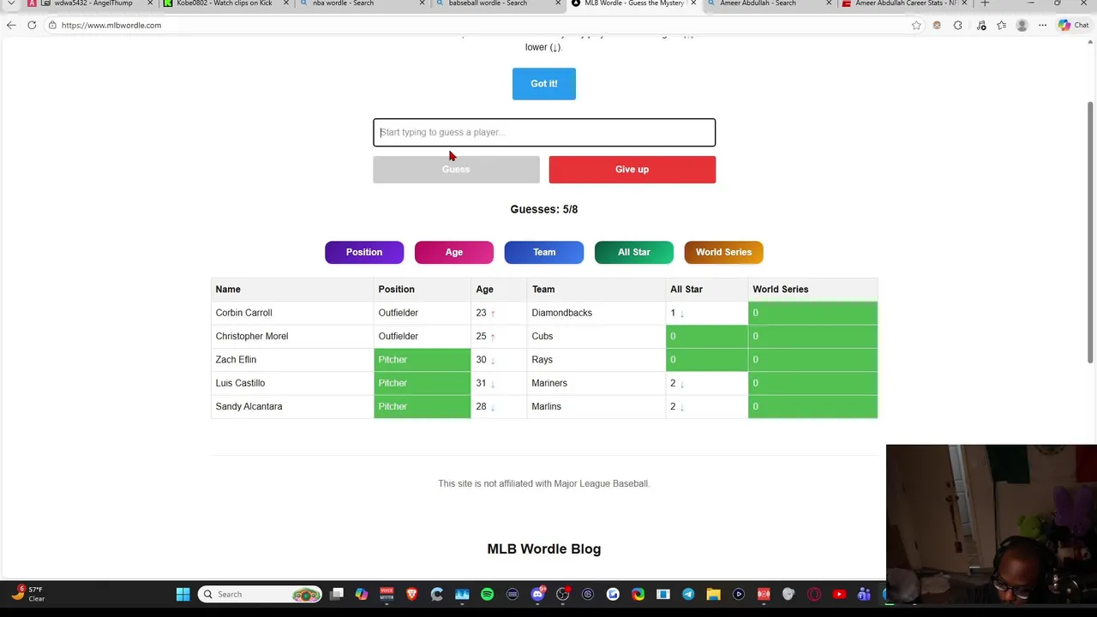This screenshot has height=617, width=1097.
Task: Open Microsoft Teams on the taskbar
Action: coord(864,594)
